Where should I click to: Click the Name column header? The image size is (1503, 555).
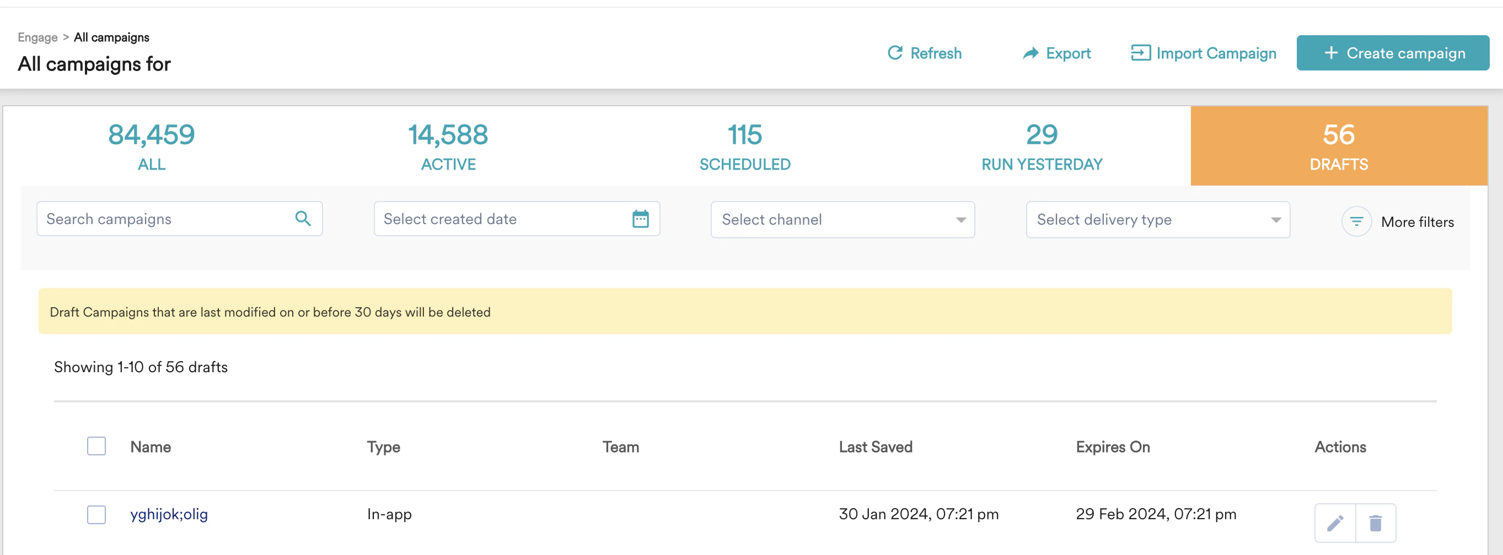(151, 447)
